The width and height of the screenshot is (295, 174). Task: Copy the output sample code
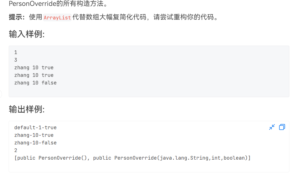pos(282,127)
